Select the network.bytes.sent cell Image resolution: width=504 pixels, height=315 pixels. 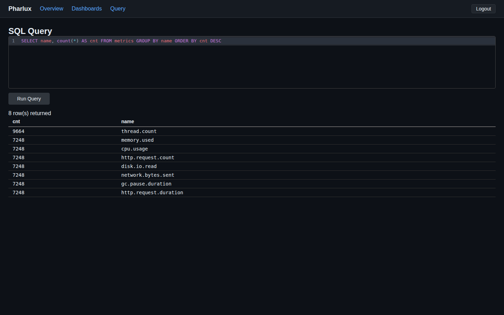click(148, 175)
